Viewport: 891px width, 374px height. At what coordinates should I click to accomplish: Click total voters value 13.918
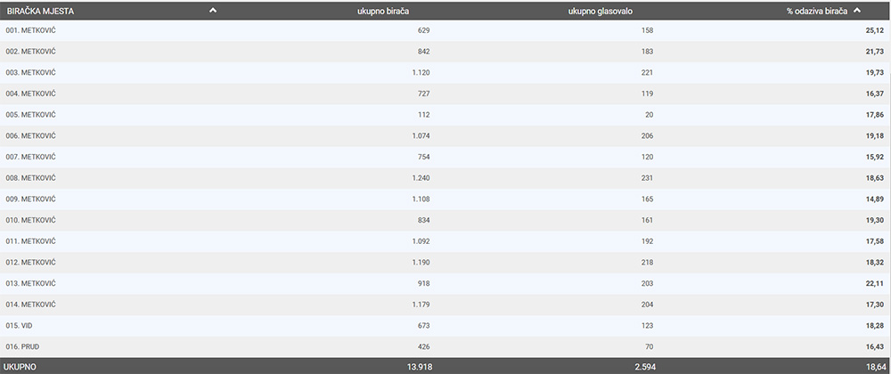[x=415, y=366]
